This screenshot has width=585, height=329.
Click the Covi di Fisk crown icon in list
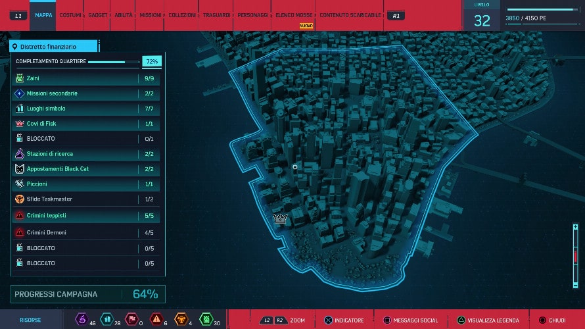pos(20,124)
